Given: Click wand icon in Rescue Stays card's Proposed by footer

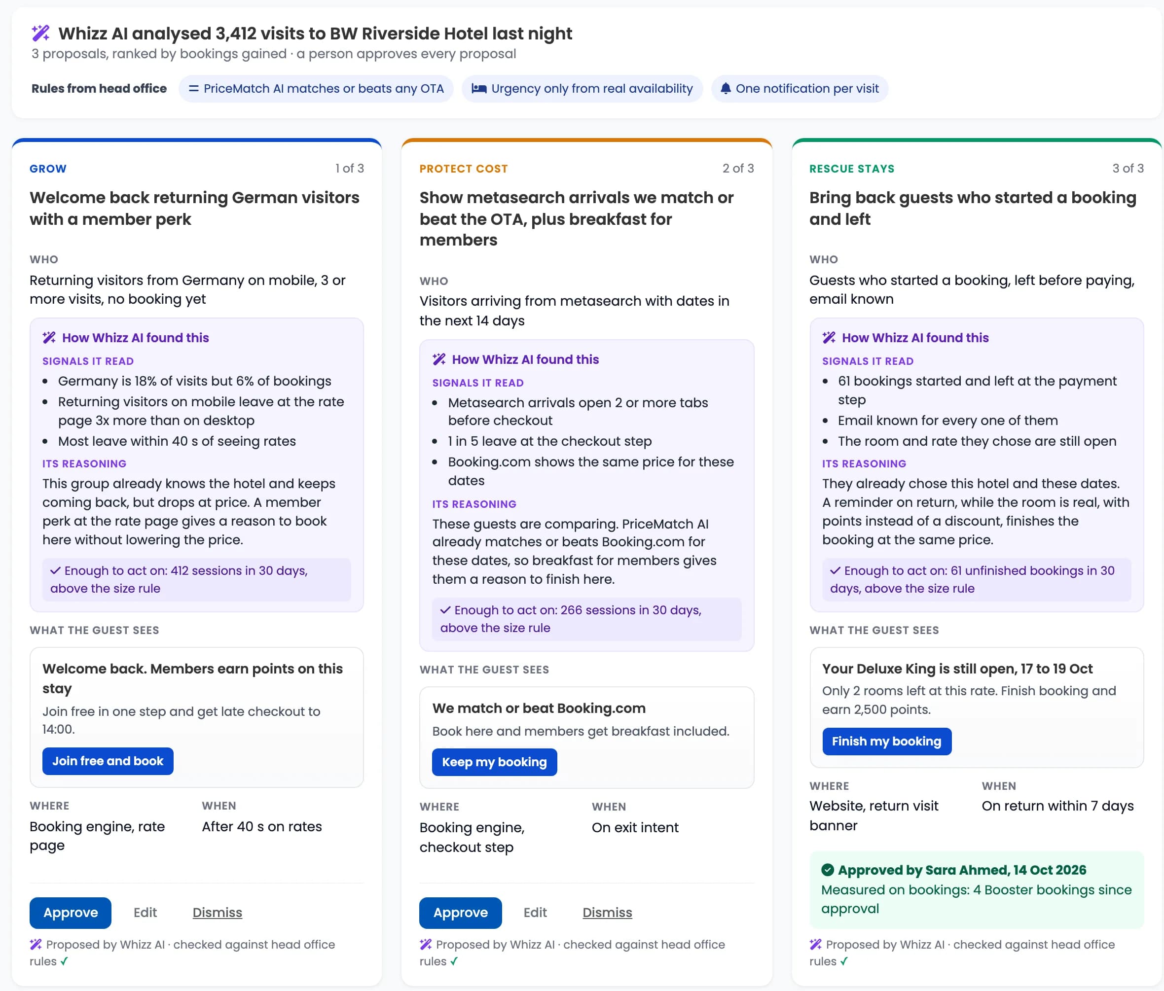Looking at the screenshot, I should coord(816,944).
